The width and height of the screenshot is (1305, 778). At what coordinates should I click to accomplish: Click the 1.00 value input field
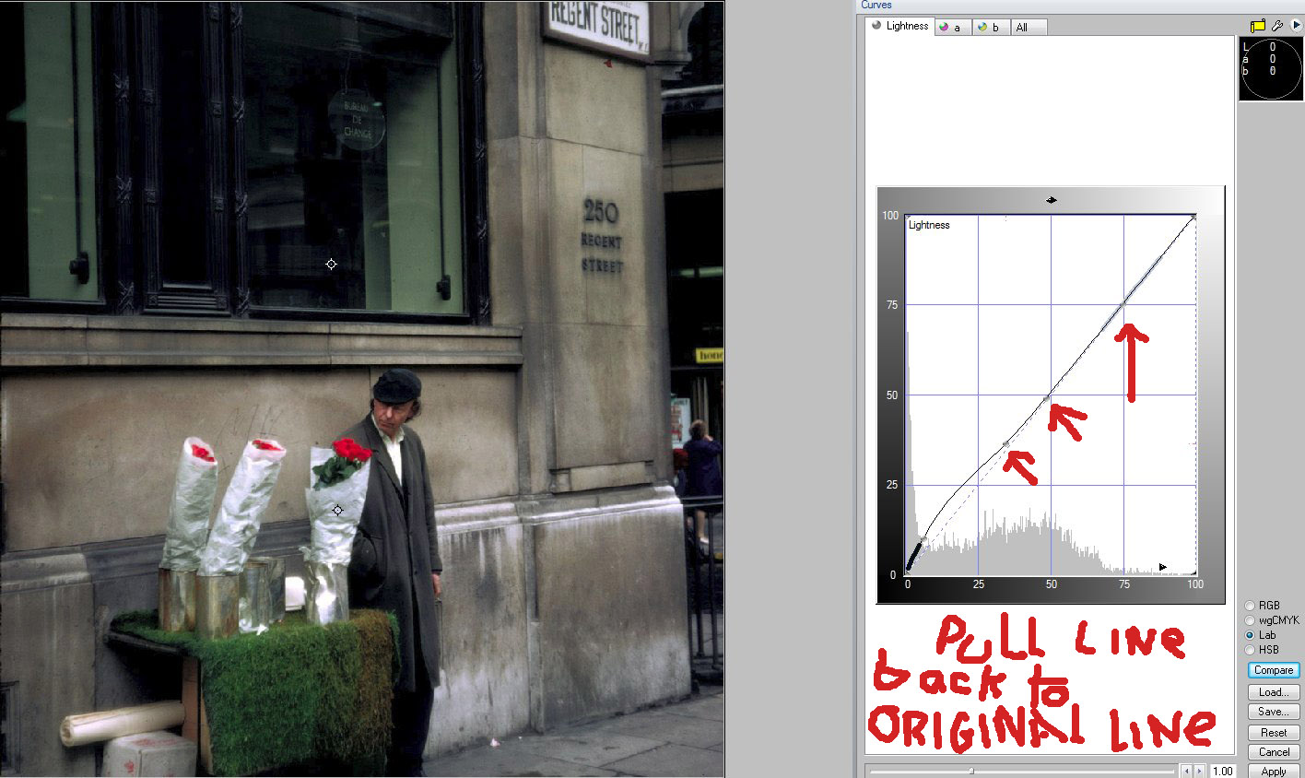pos(1222,771)
